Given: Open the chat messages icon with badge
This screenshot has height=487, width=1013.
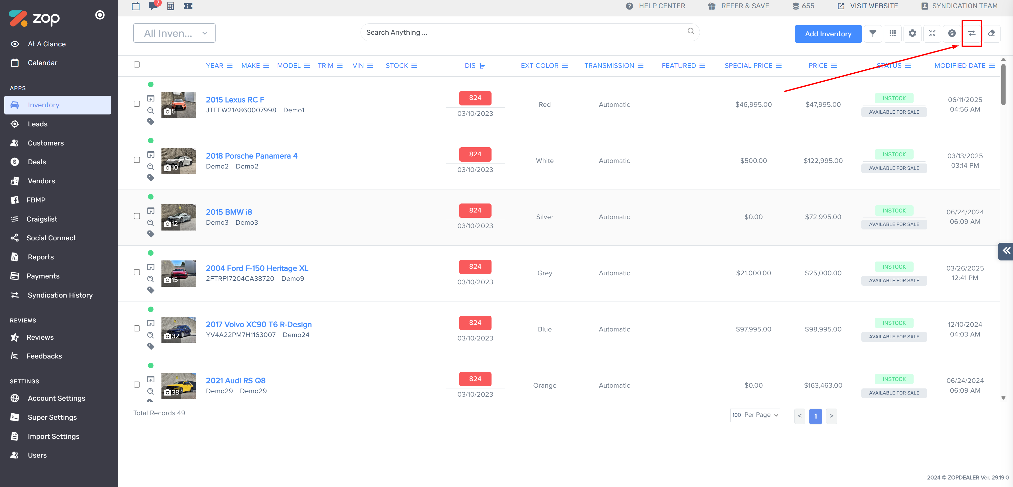Looking at the screenshot, I should point(153,6).
